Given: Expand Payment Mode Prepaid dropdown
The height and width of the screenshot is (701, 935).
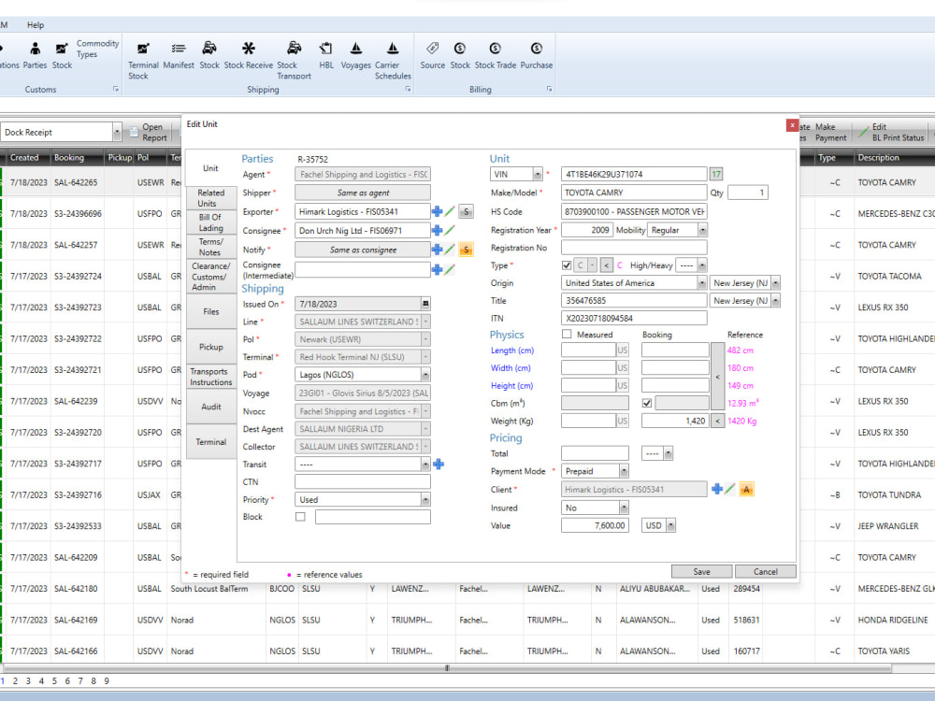Looking at the screenshot, I should point(624,471).
